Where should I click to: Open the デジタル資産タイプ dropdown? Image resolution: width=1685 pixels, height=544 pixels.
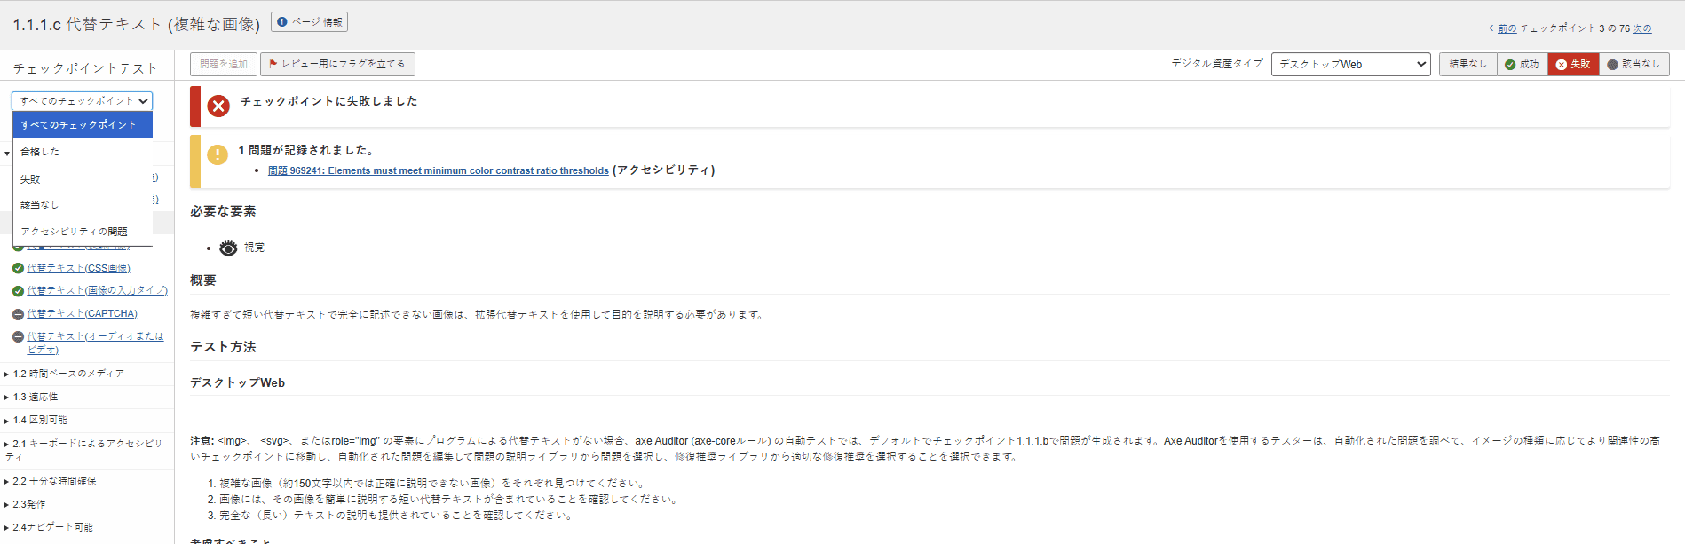[1350, 65]
